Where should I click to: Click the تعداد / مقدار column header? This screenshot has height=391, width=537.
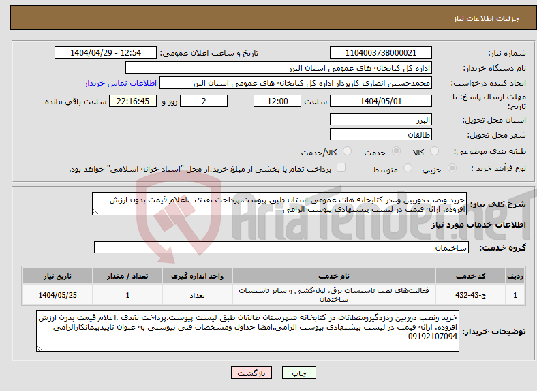pyautogui.click(x=127, y=276)
